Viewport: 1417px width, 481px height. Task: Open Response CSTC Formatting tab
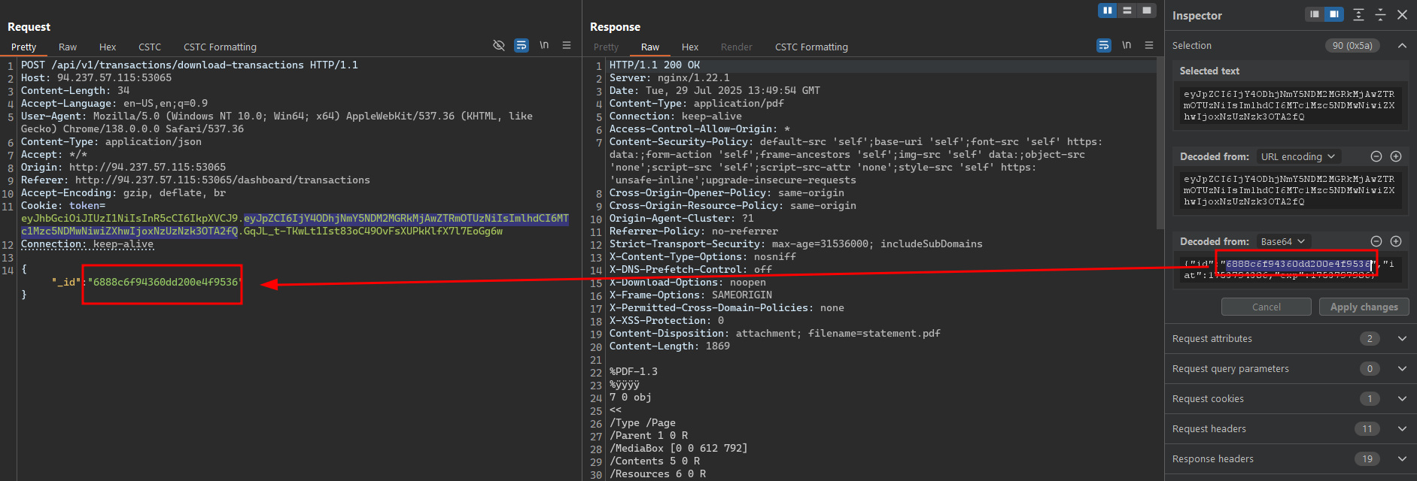click(x=811, y=47)
